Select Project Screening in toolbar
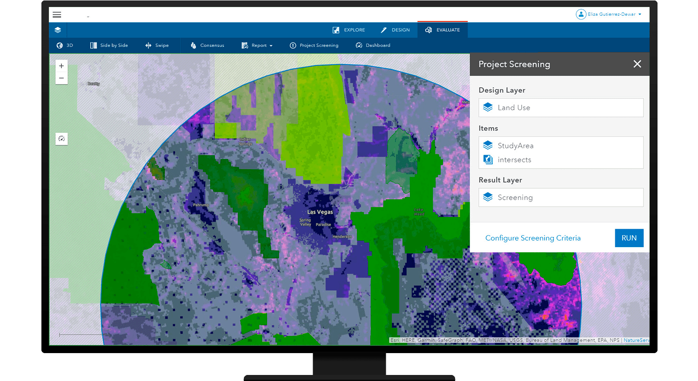 coord(314,46)
